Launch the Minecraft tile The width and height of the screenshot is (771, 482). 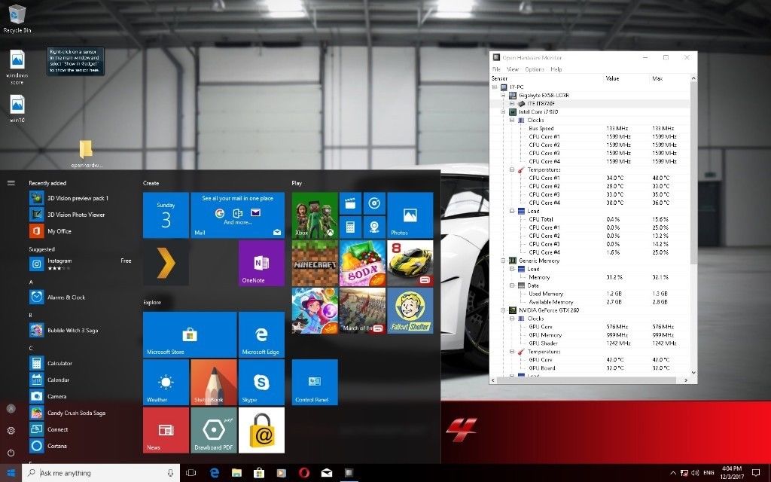pyautogui.click(x=315, y=263)
